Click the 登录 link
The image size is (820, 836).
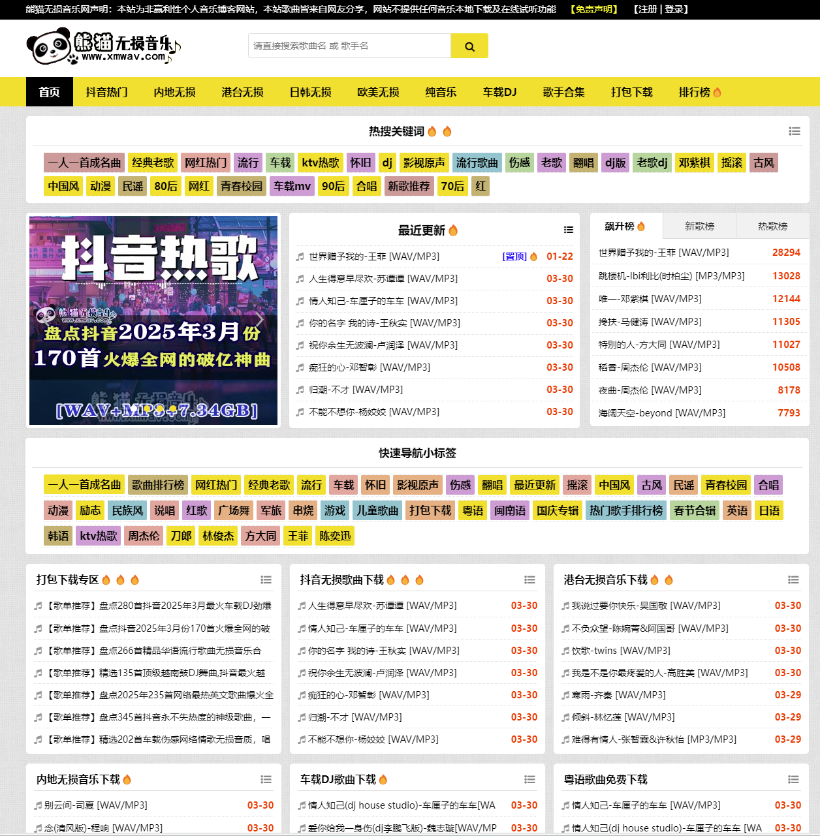(x=674, y=9)
